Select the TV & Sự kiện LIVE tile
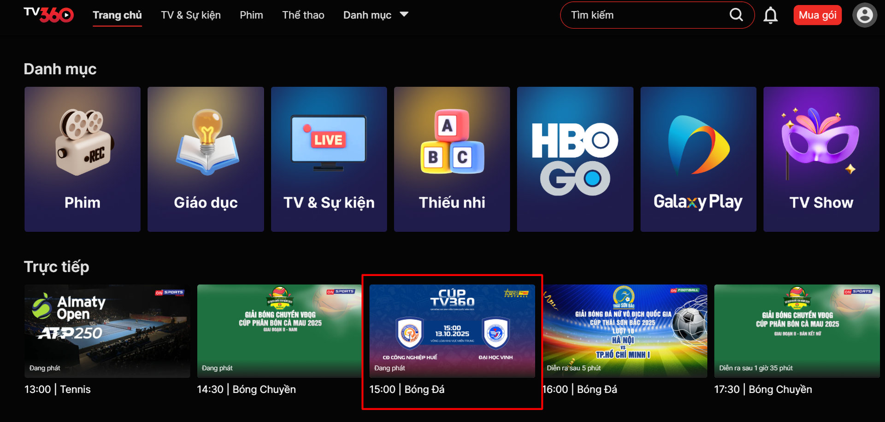 [329, 159]
